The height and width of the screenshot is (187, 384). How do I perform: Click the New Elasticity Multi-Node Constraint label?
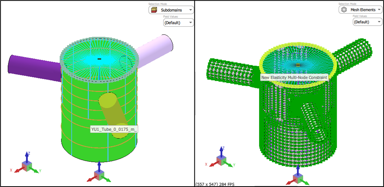tap(294, 78)
